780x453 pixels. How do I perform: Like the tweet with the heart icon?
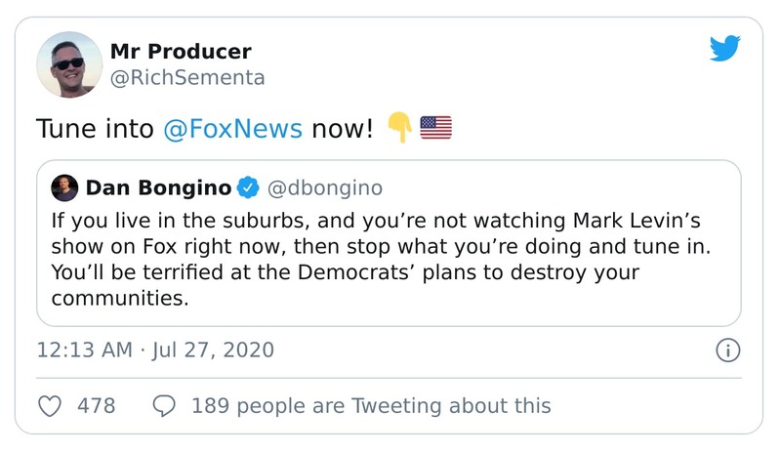48,405
